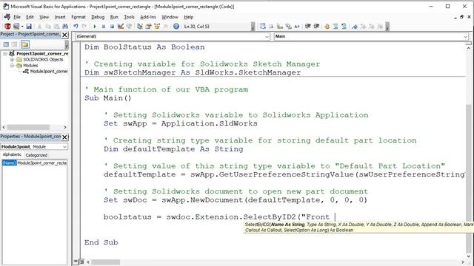Select the SOLIDWORKS Objects folder
Viewport: 474px width, 266px height.
pyautogui.click(x=43, y=60)
